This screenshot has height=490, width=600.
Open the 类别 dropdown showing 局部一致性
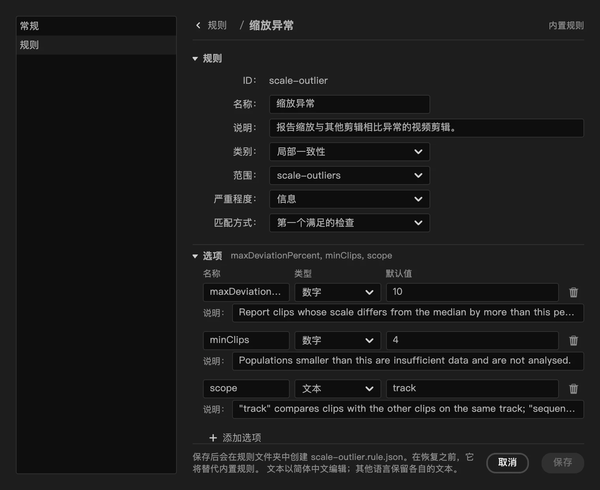pos(349,152)
